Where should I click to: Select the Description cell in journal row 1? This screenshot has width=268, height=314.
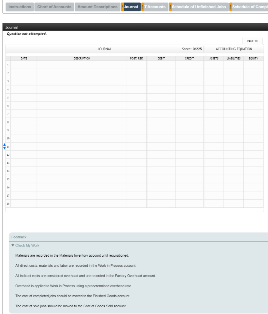(82, 65)
